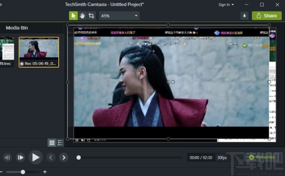Start playback with the large Play button
Viewport: 285px width, 176px height.
pyautogui.click(x=35, y=157)
